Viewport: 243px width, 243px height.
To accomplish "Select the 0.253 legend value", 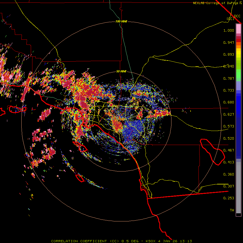I will 229,198.
